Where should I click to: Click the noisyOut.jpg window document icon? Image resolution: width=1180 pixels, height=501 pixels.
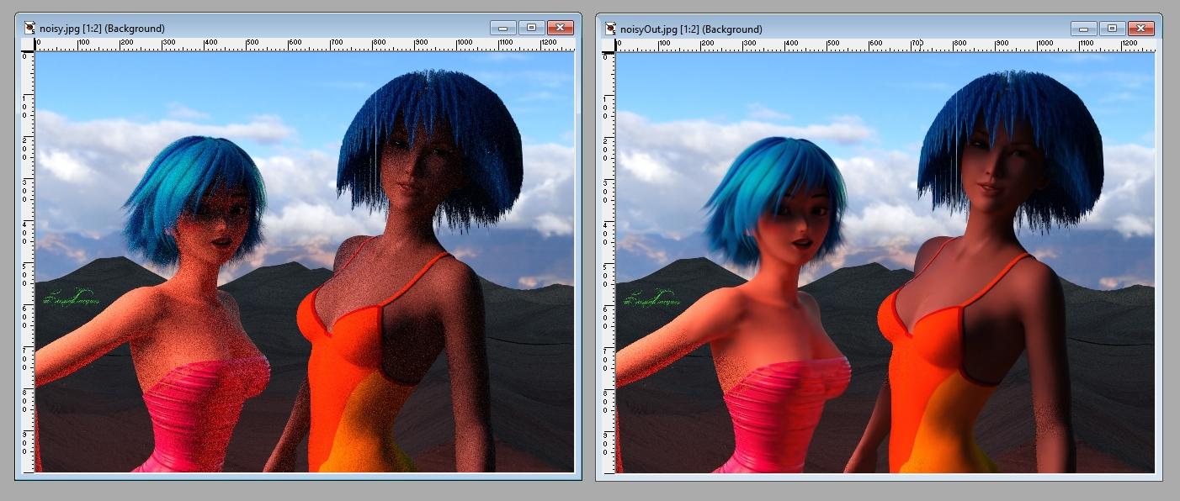click(610, 29)
